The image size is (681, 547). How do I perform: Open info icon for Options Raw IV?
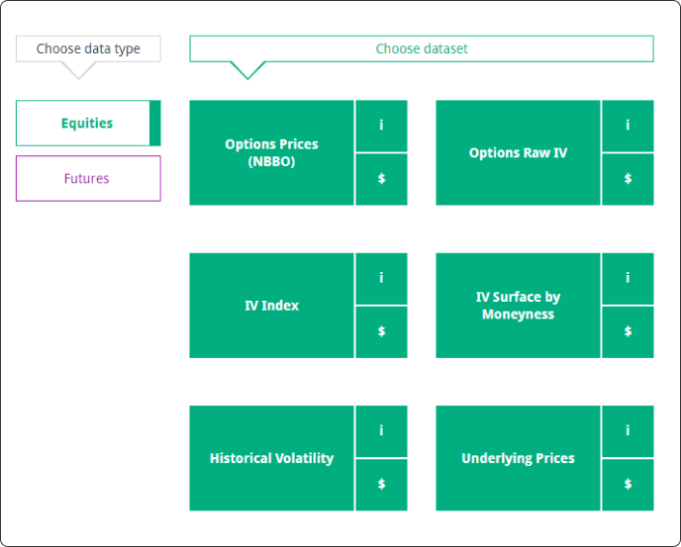click(x=628, y=126)
